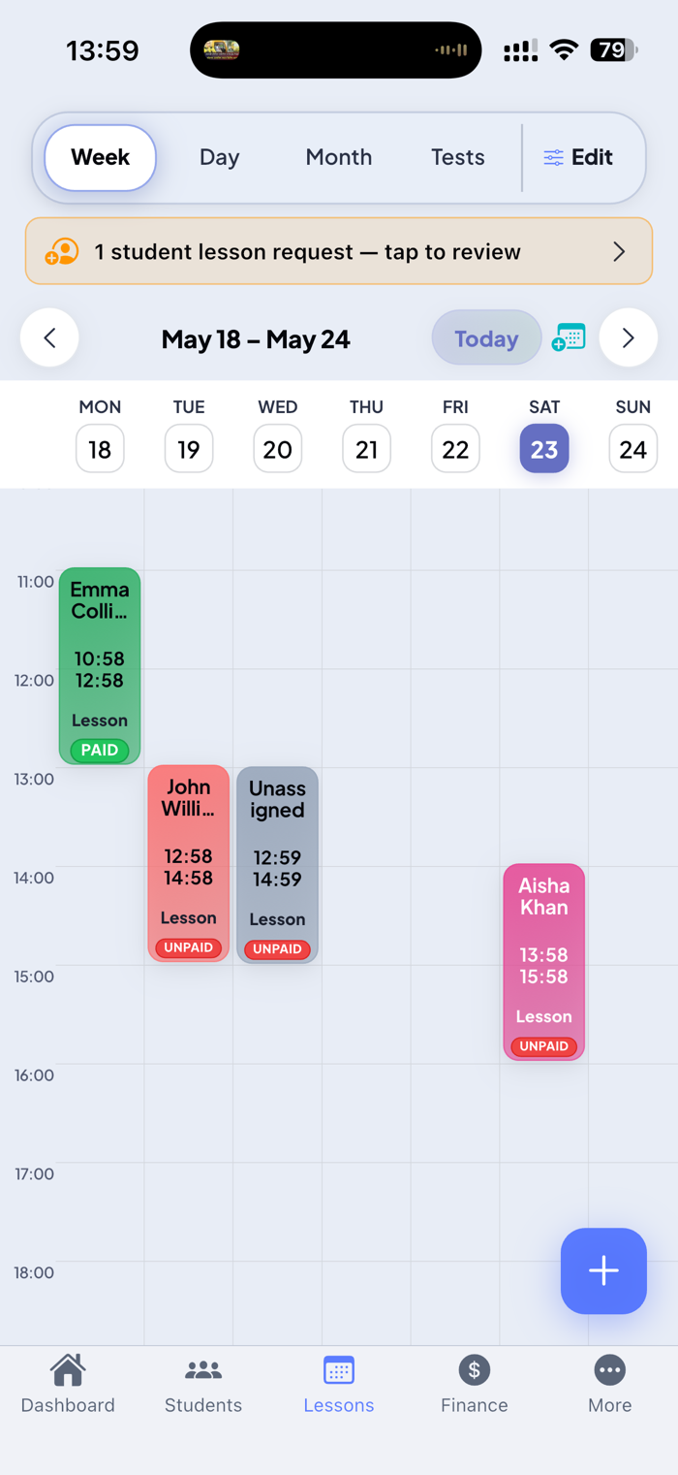The image size is (678, 1475).
Task: Open Emma Collins' paid lesson block
Action: (100, 666)
